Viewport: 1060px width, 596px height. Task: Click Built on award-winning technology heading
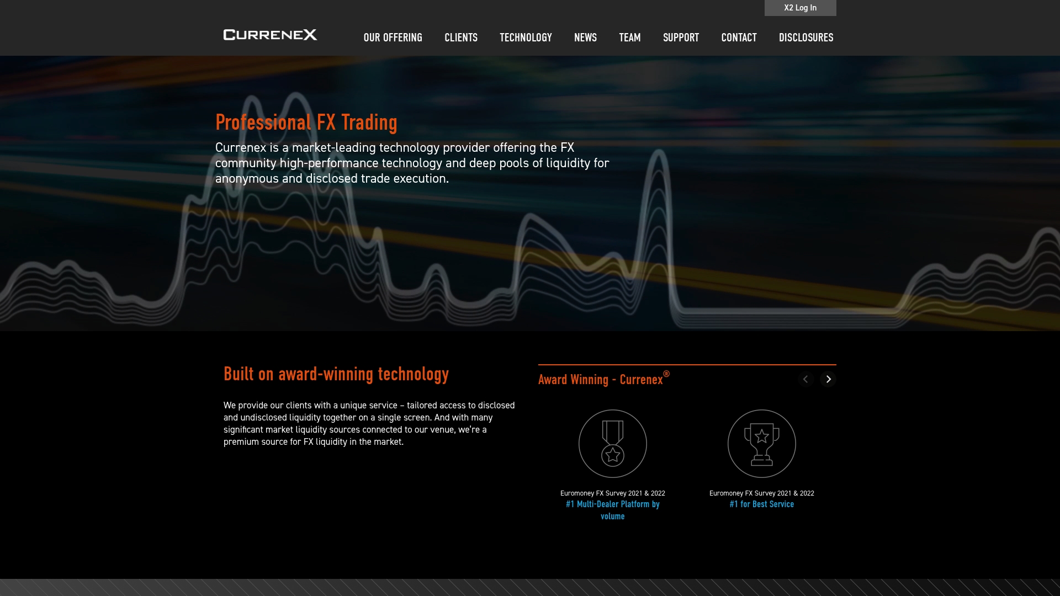coord(336,374)
